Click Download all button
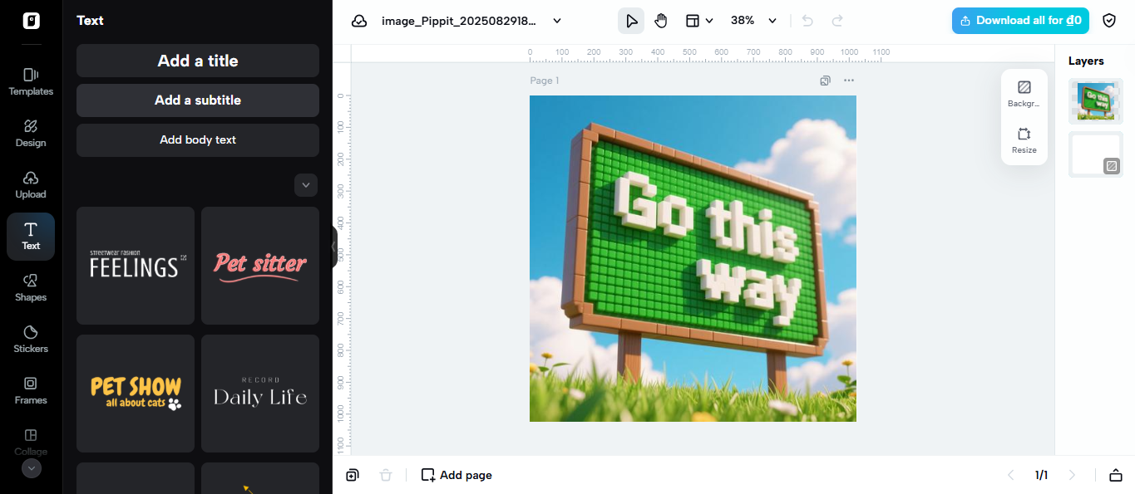Screen dimensions: 1135x494 coord(1020,21)
